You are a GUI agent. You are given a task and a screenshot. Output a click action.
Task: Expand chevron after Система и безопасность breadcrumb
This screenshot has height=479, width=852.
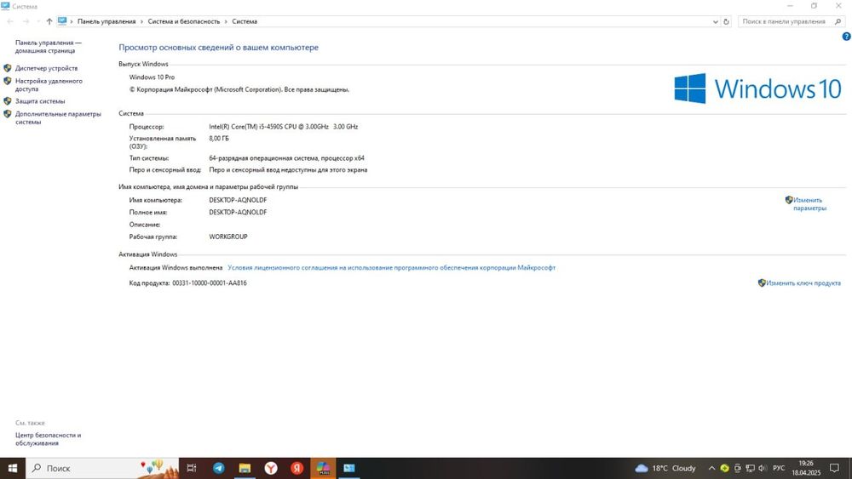coord(226,22)
